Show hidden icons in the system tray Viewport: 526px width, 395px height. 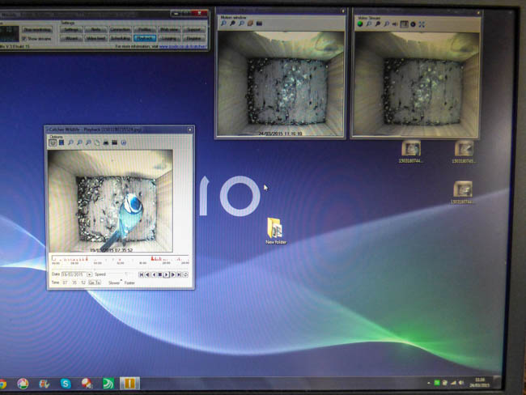coord(429,383)
